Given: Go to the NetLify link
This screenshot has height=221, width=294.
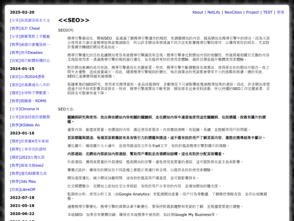Looking at the screenshot, I should pos(213,12).
